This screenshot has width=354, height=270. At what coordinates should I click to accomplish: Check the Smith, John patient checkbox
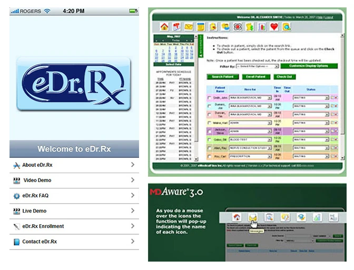click(209, 98)
